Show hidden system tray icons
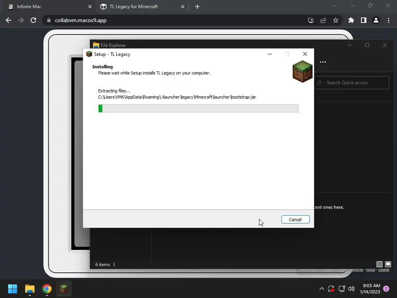Image resolution: width=397 pixels, height=298 pixels. [x=321, y=289]
